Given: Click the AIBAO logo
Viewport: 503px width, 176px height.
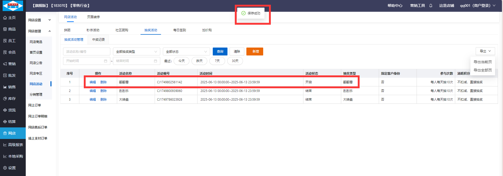Looking at the screenshot, I should (x=13, y=6).
